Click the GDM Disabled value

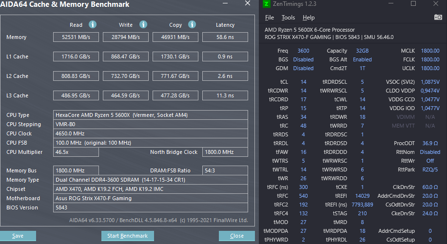(303, 68)
